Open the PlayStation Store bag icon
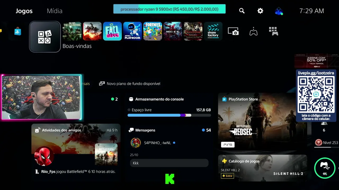 [x=18, y=31]
